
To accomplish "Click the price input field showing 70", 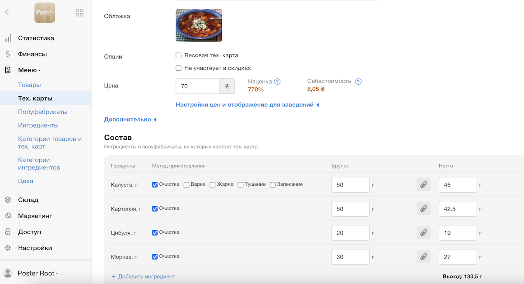I will click(197, 86).
